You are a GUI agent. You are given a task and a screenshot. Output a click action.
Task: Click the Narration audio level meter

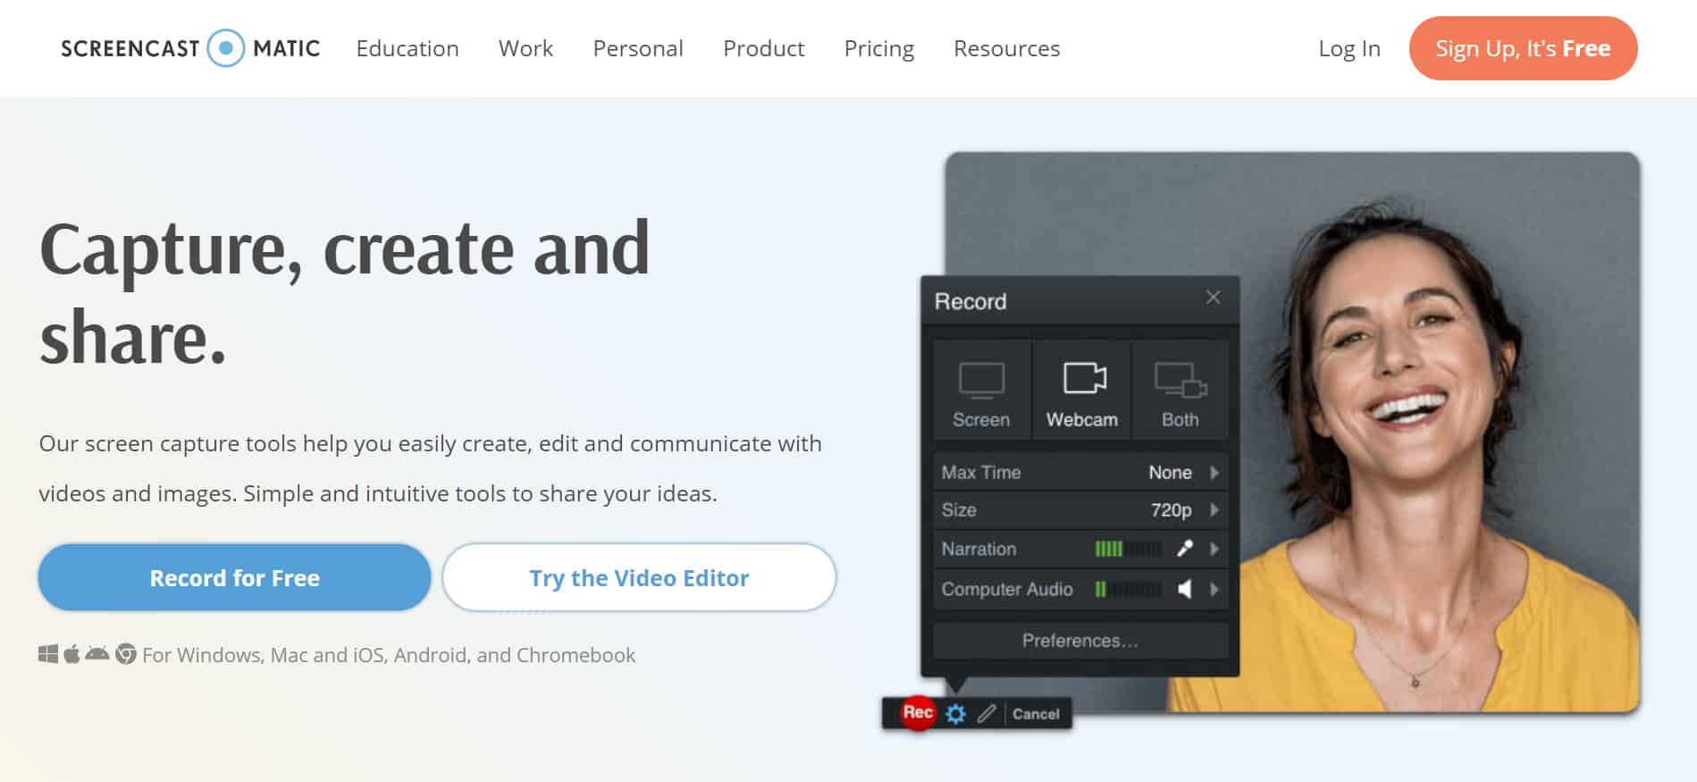(1128, 549)
